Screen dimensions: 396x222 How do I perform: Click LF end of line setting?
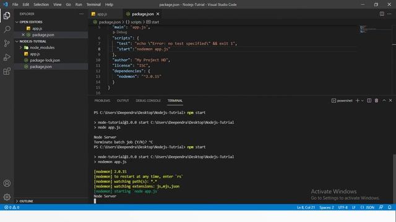(x=354, y=207)
